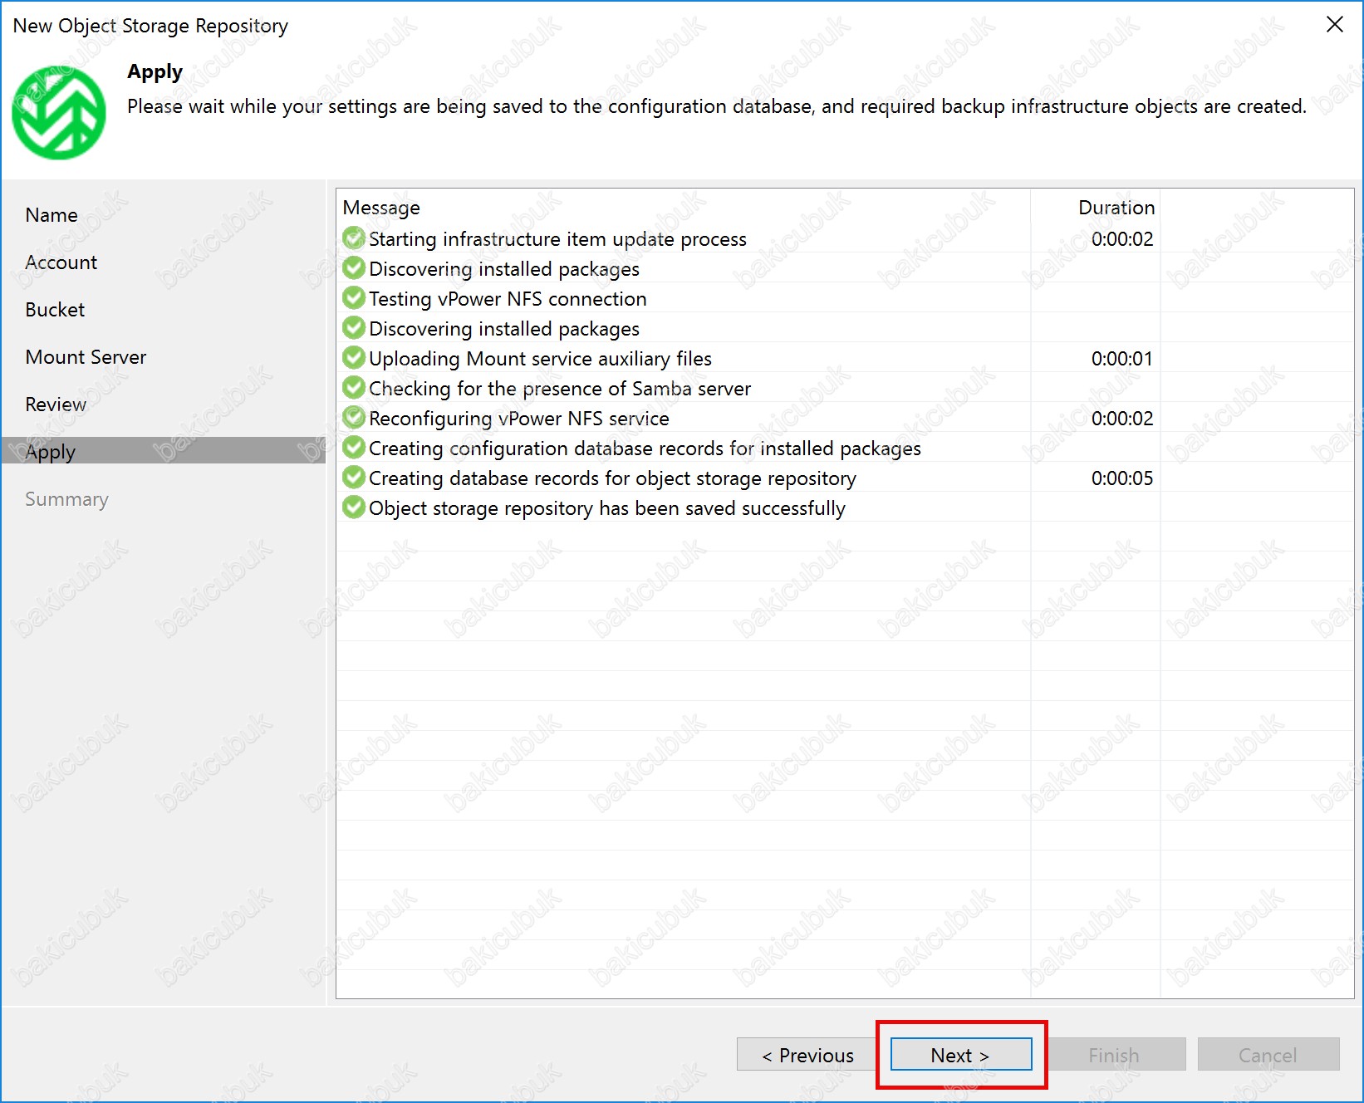Click the success icon for Object storage repository saved
Image resolution: width=1364 pixels, height=1103 pixels.
click(354, 507)
